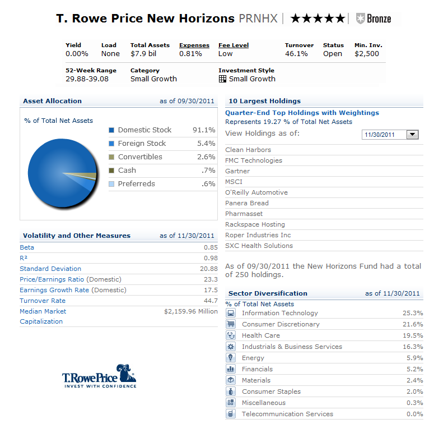Click the T. Rowe Price ram logo
Viewport: 448px width, 442px height.
pos(99,376)
